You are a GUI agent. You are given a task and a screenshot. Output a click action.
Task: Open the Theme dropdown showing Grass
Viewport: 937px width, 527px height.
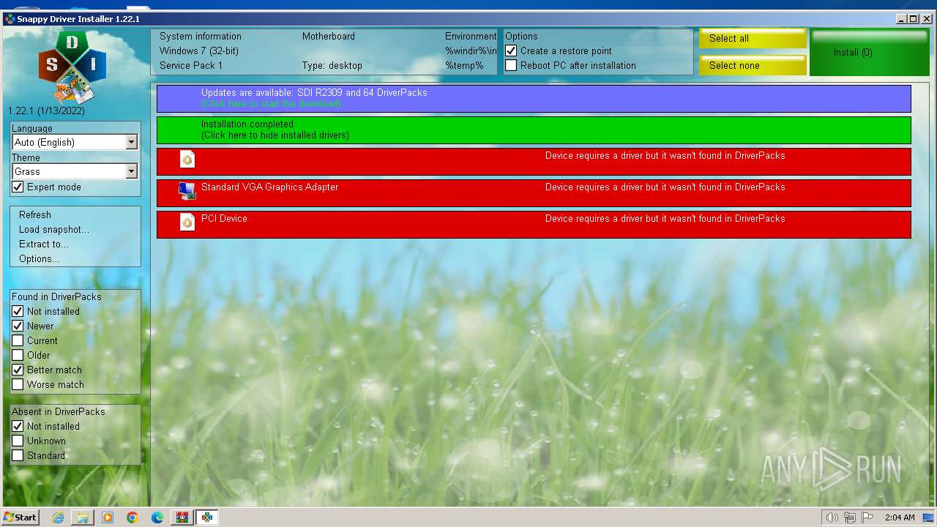[75, 171]
